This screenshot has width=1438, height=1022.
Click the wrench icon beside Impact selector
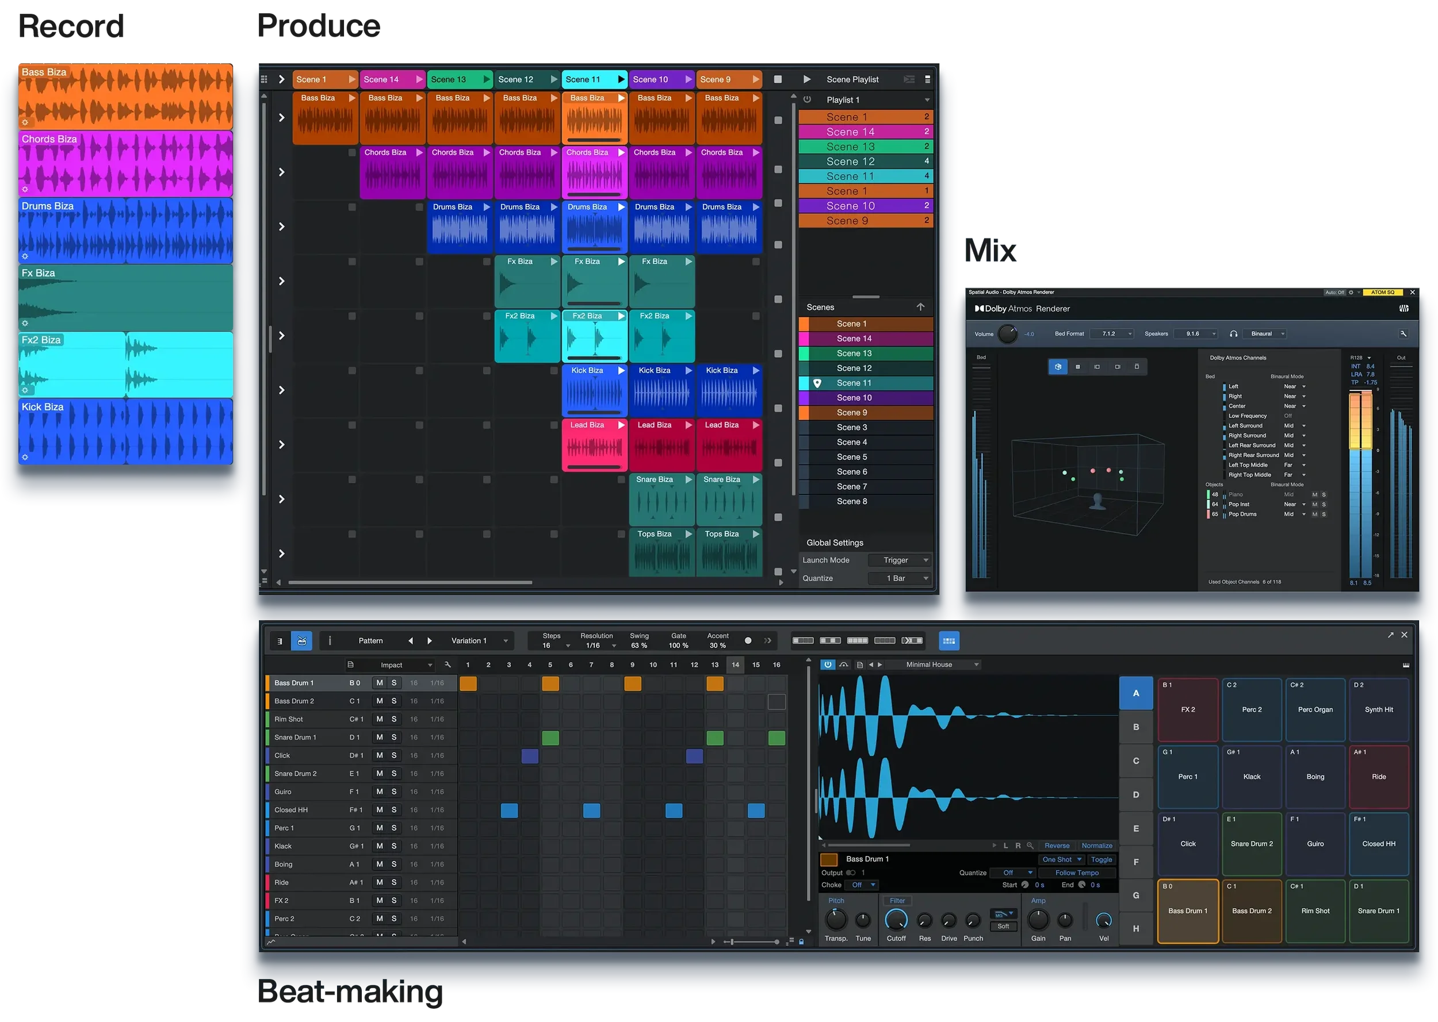448,664
